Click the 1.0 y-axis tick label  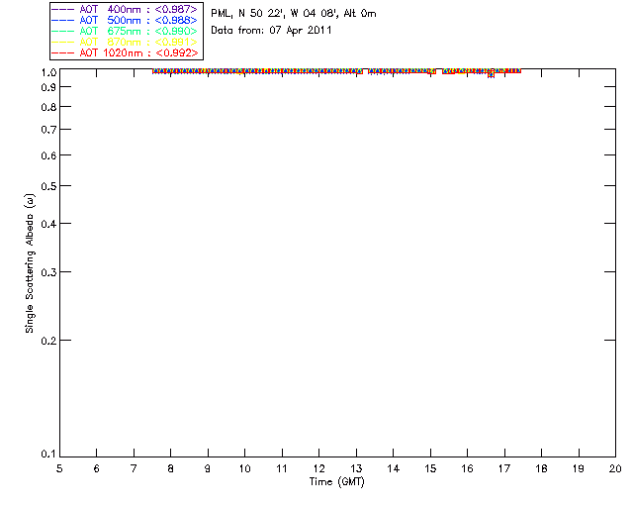(48, 72)
